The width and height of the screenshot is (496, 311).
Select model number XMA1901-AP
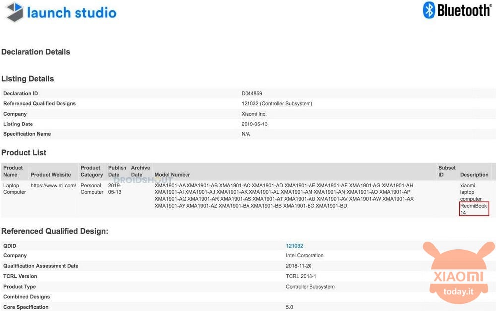[x=395, y=192]
